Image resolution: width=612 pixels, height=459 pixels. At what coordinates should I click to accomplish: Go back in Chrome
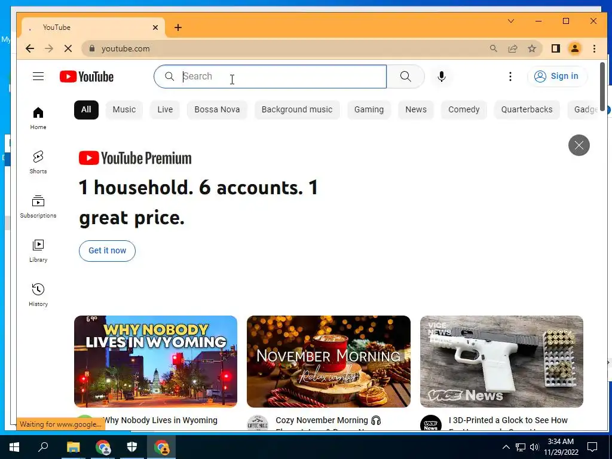pyautogui.click(x=30, y=48)
